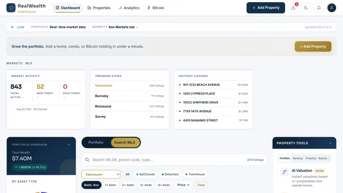Select Property tab in Property Tools
Viewport: 343px width, 193px height.
coord(311,158)
